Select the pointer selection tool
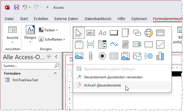184x112 pixels. tap(79, 33)
